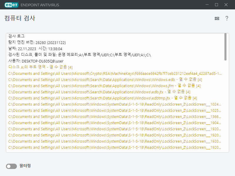Select the '사용자: DESKTOP-DL605QB\user' line
235x176 pixels.
[36, 61]
